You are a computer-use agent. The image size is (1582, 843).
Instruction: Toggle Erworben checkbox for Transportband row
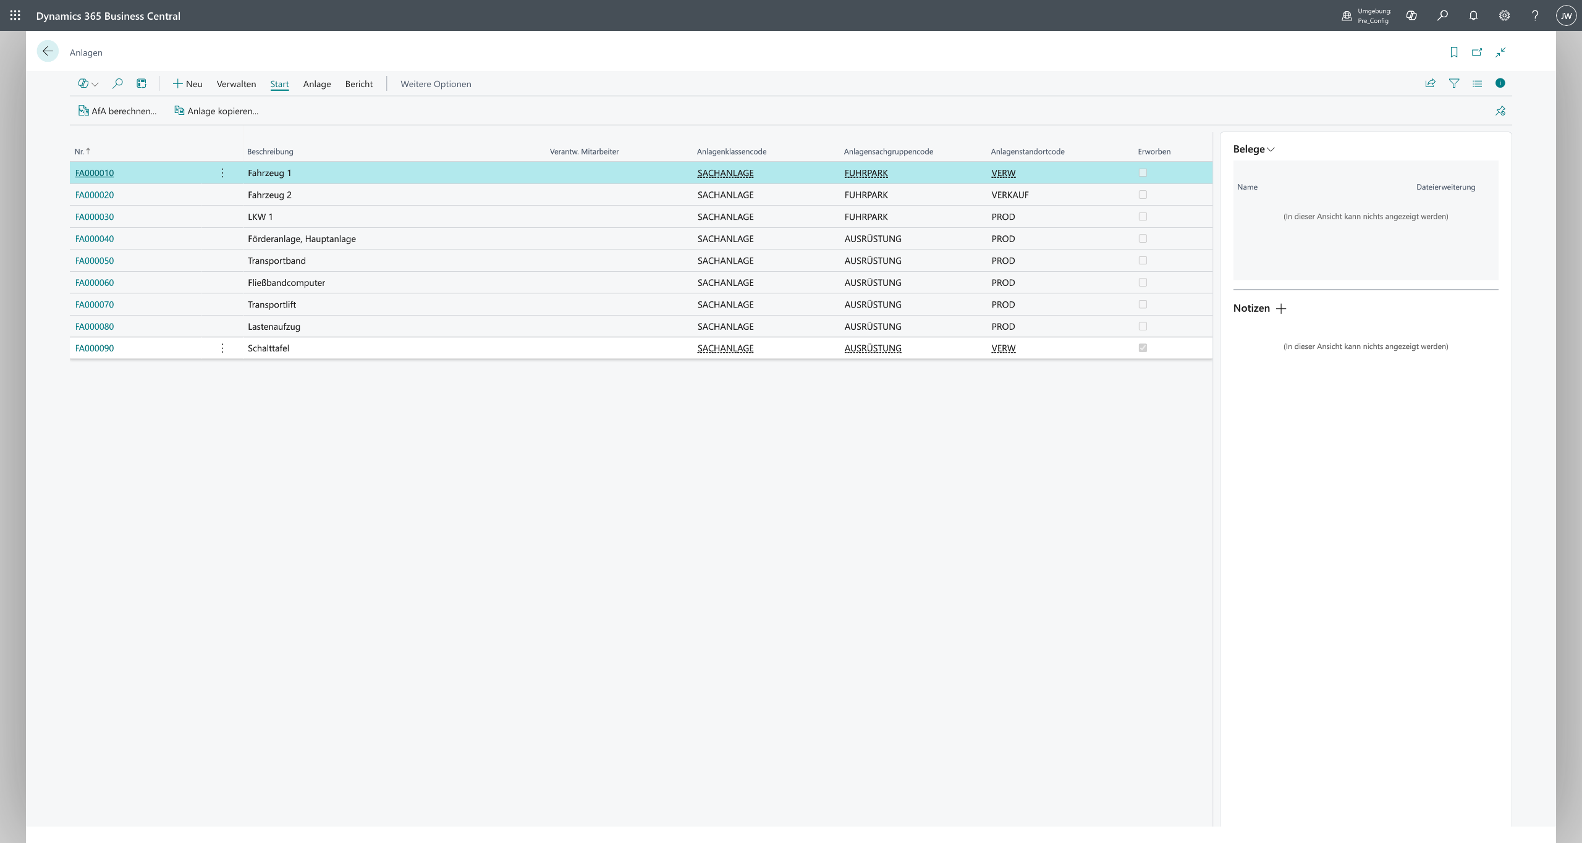tap(1143, 261)
